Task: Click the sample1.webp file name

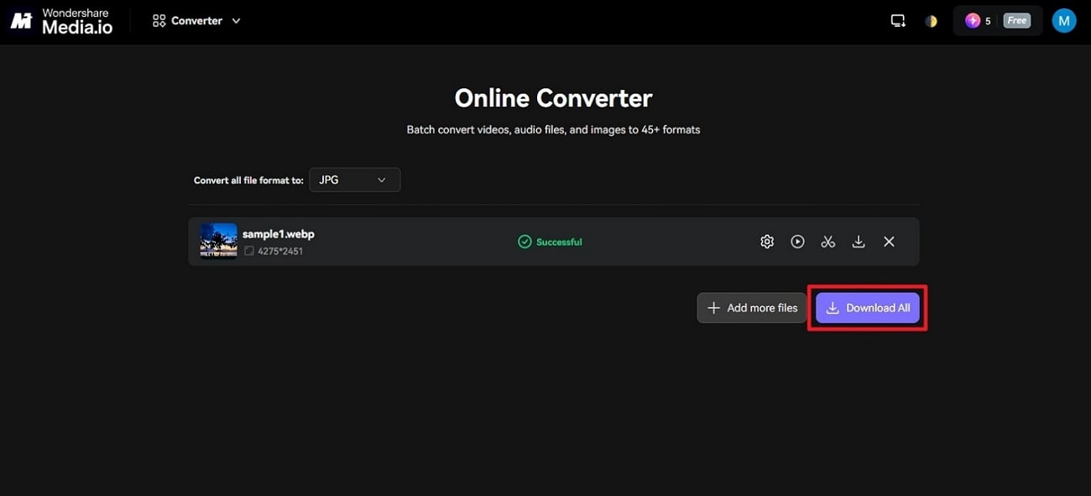Action: tap(279, 233)
